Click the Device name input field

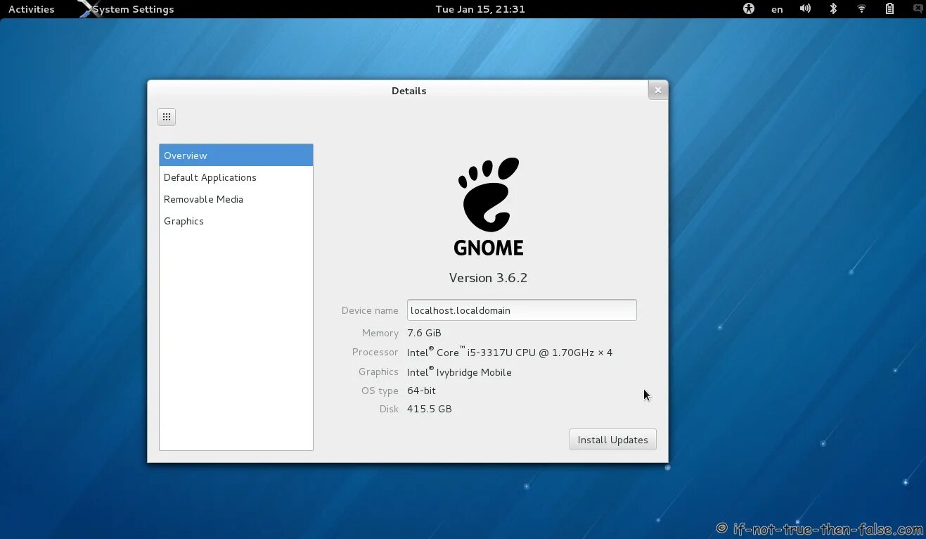click(522, 310)
